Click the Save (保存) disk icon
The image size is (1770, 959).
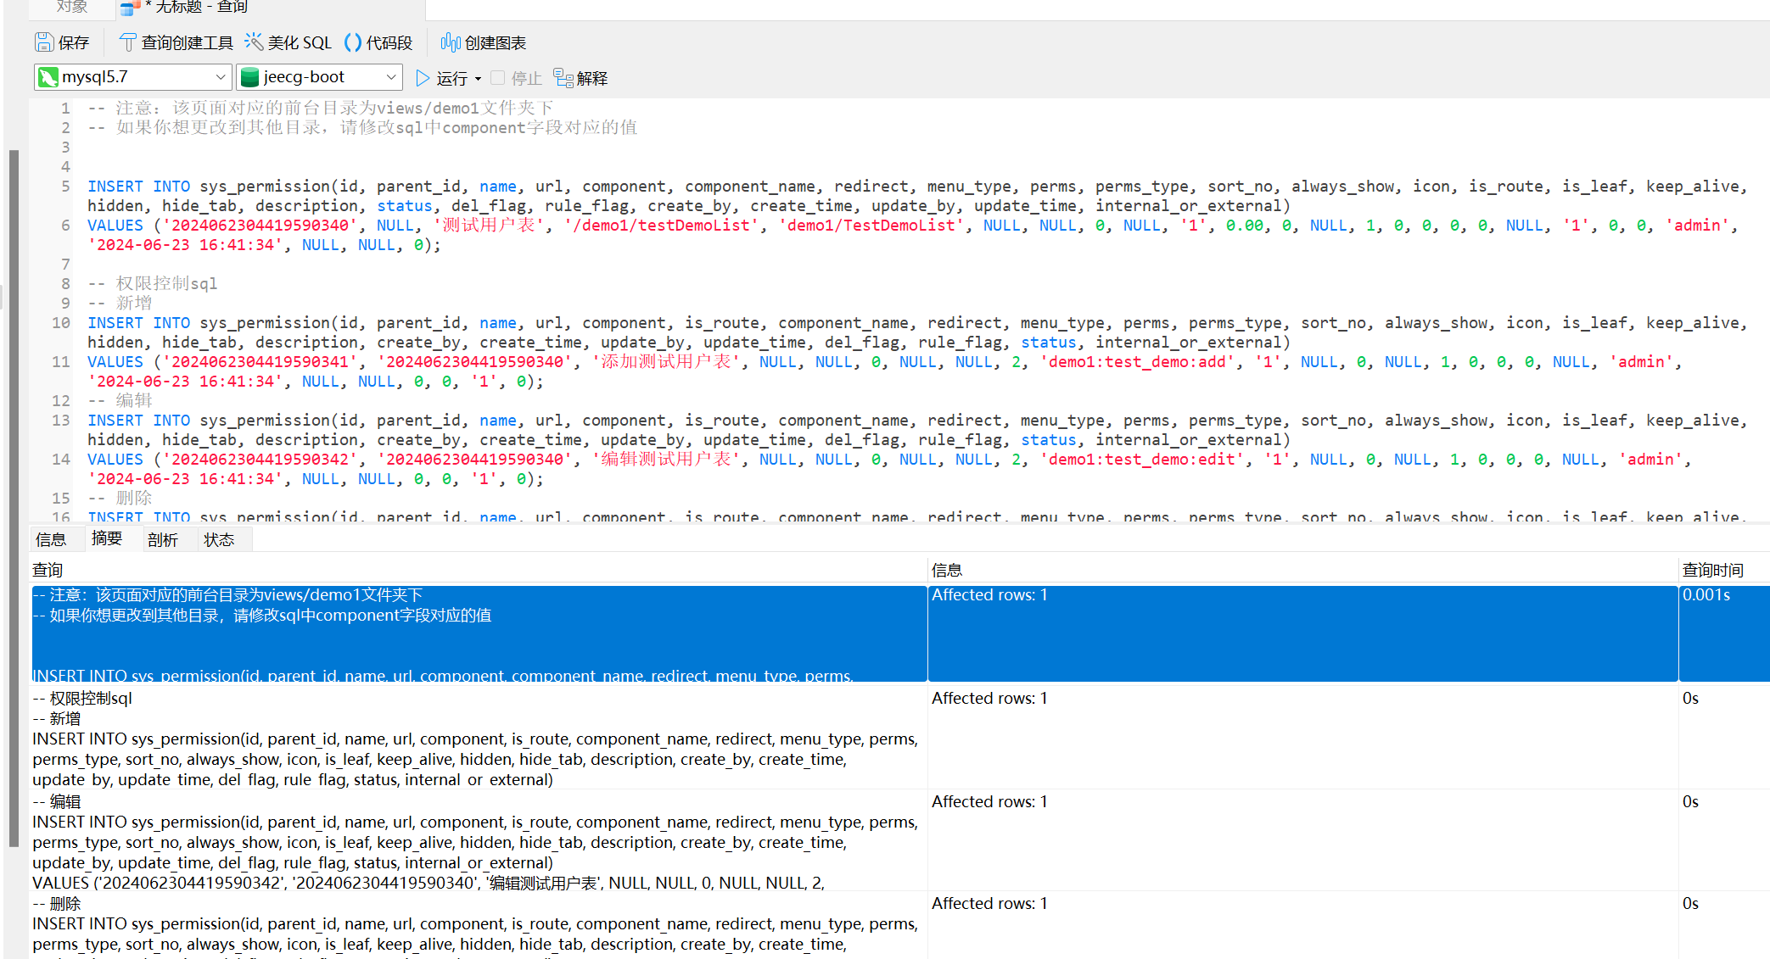pyautogui.click(x=44, y=42)
